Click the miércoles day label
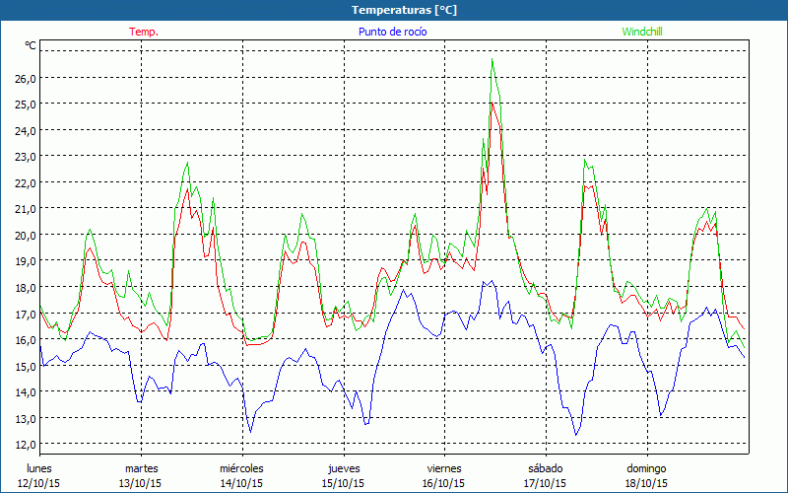The width and height of the screenshot is (788, 493). (241, 468)
